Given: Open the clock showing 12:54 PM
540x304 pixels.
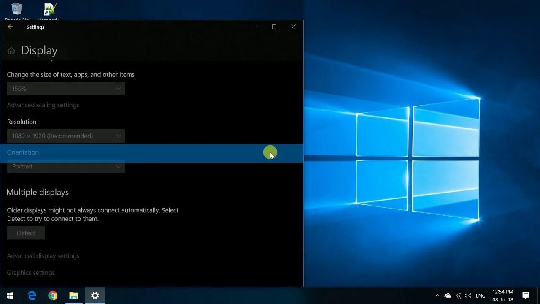Looking at the screenshot, I should point(503,296).
